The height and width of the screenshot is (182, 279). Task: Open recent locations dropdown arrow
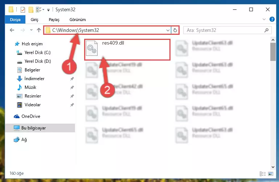point(31,30)
